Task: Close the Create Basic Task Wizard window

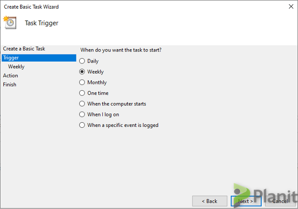Action: click(x=291, y=7)
